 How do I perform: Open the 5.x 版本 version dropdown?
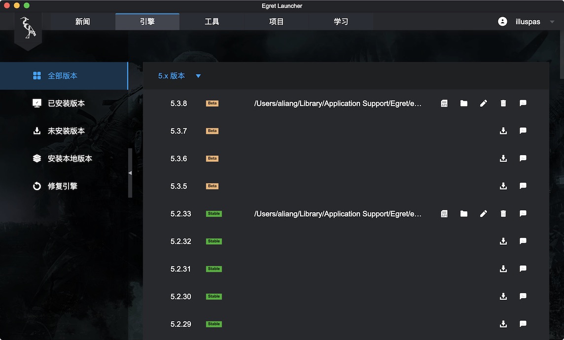tap(179, 76)
